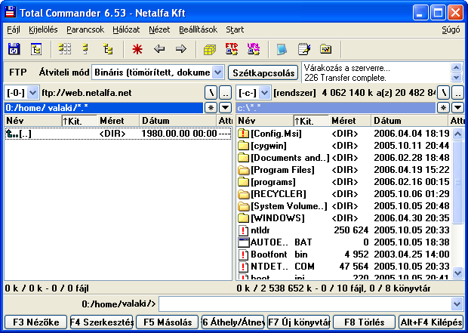This screenshot has height=333, width=468.
Task: Click the F3 Nézőke button
Action: click(x=35, y=322)
